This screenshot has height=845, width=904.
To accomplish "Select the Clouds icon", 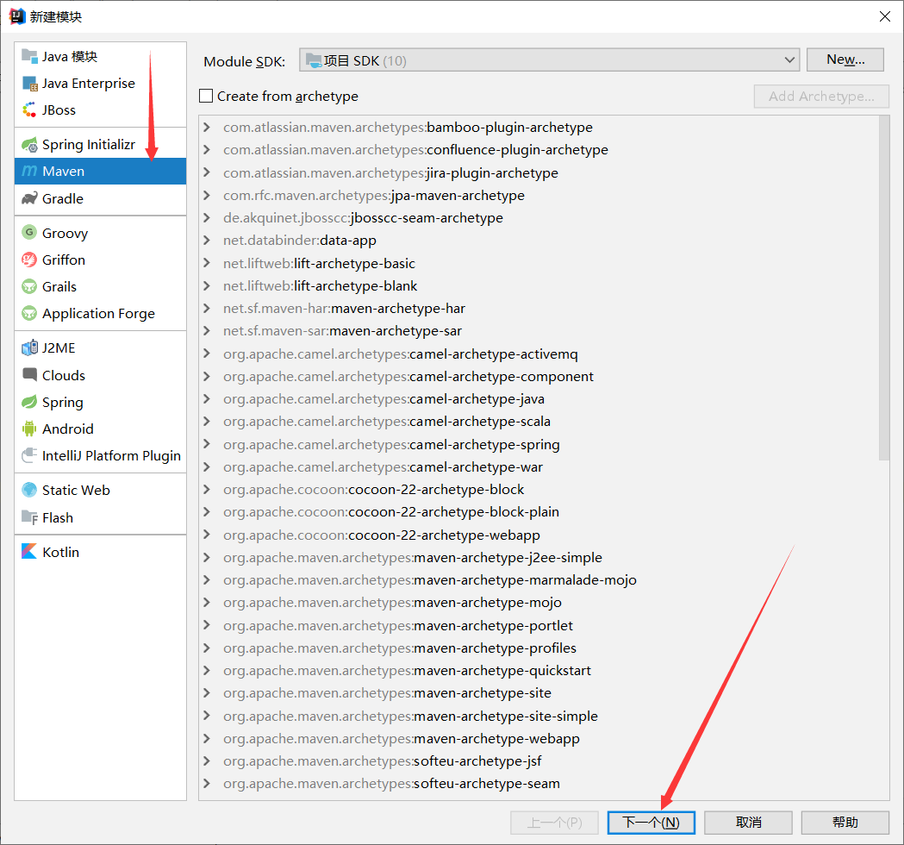I will tap(29, 374).
